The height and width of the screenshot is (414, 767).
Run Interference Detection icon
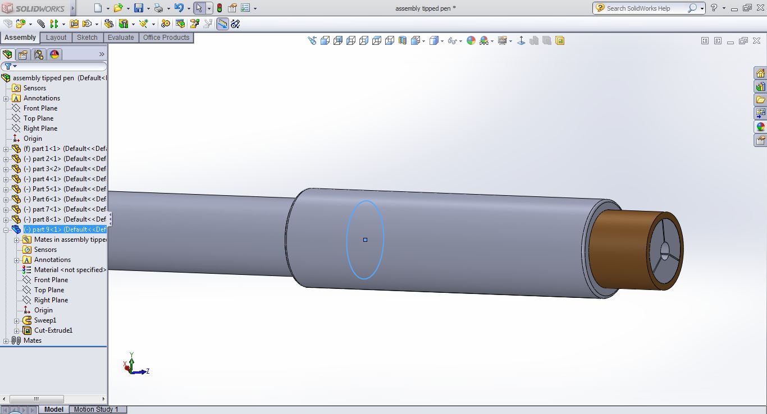click(x=235, y=24)
